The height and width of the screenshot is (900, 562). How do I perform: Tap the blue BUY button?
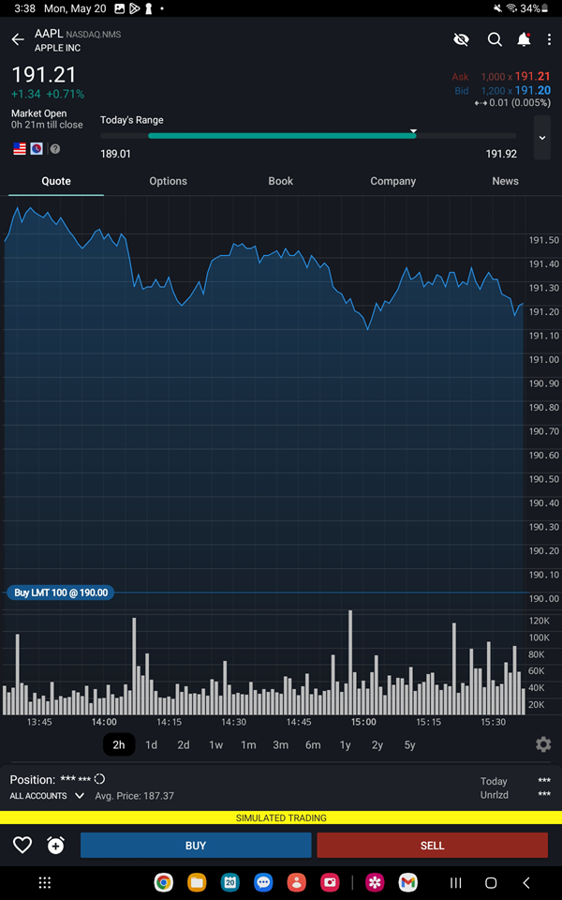tap(196, 846)
